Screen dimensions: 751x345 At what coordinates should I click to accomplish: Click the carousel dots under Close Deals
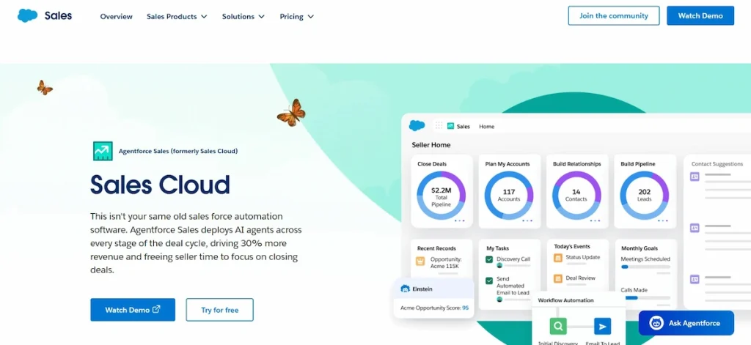click(459, 220)
